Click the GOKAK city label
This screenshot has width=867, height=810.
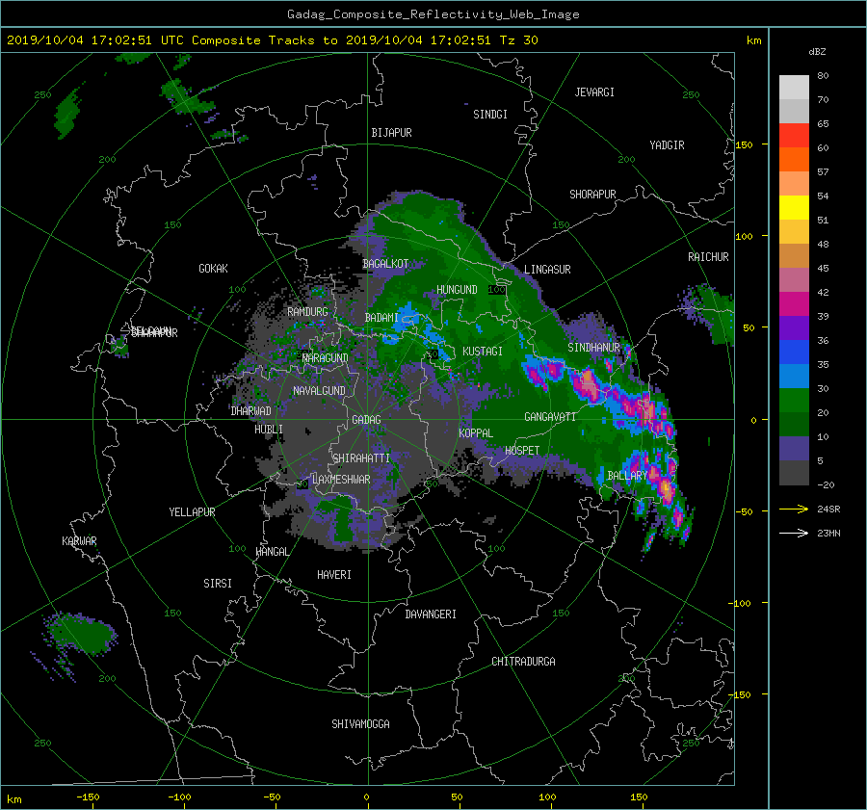[214, 268]
